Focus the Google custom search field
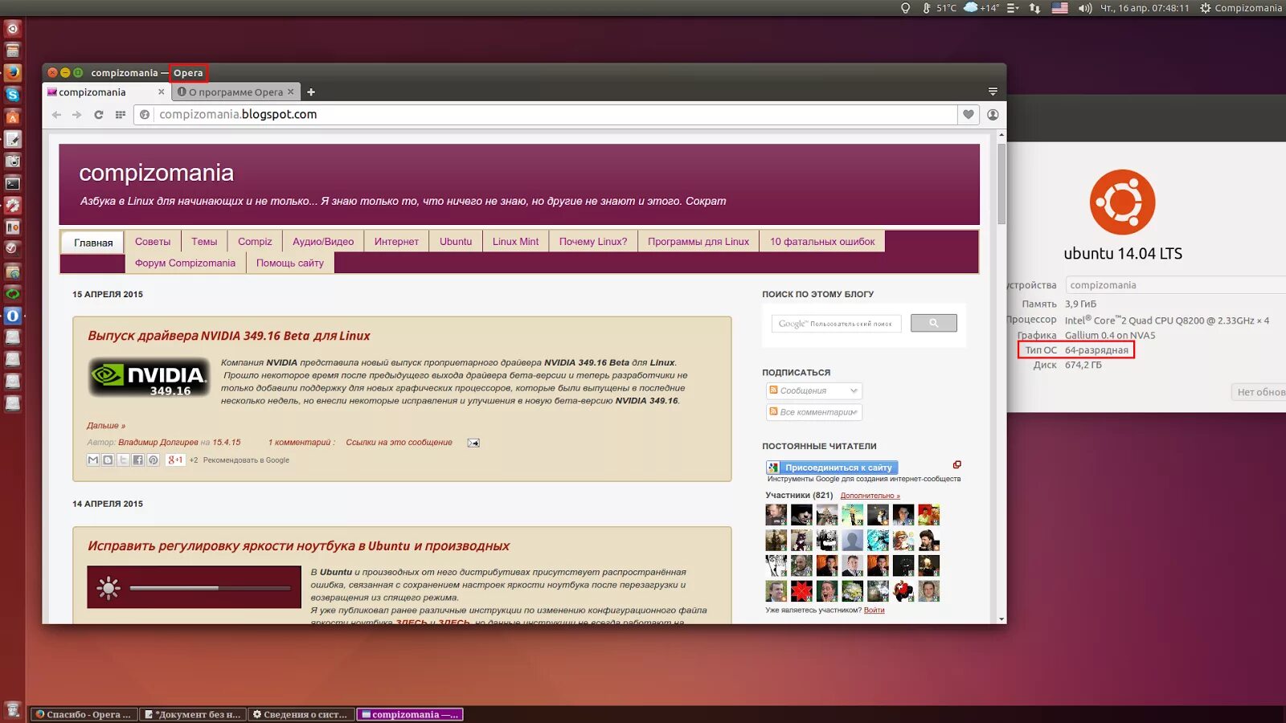This screenshot has width=1286, height=723. [837, 323]
